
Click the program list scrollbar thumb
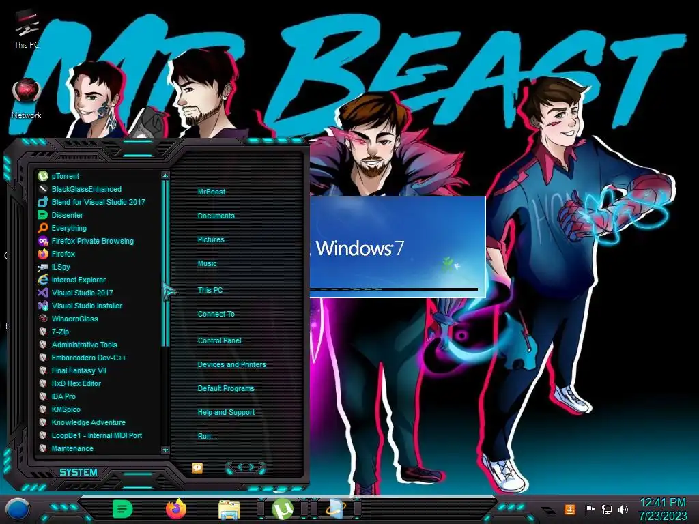pos(165,263)
